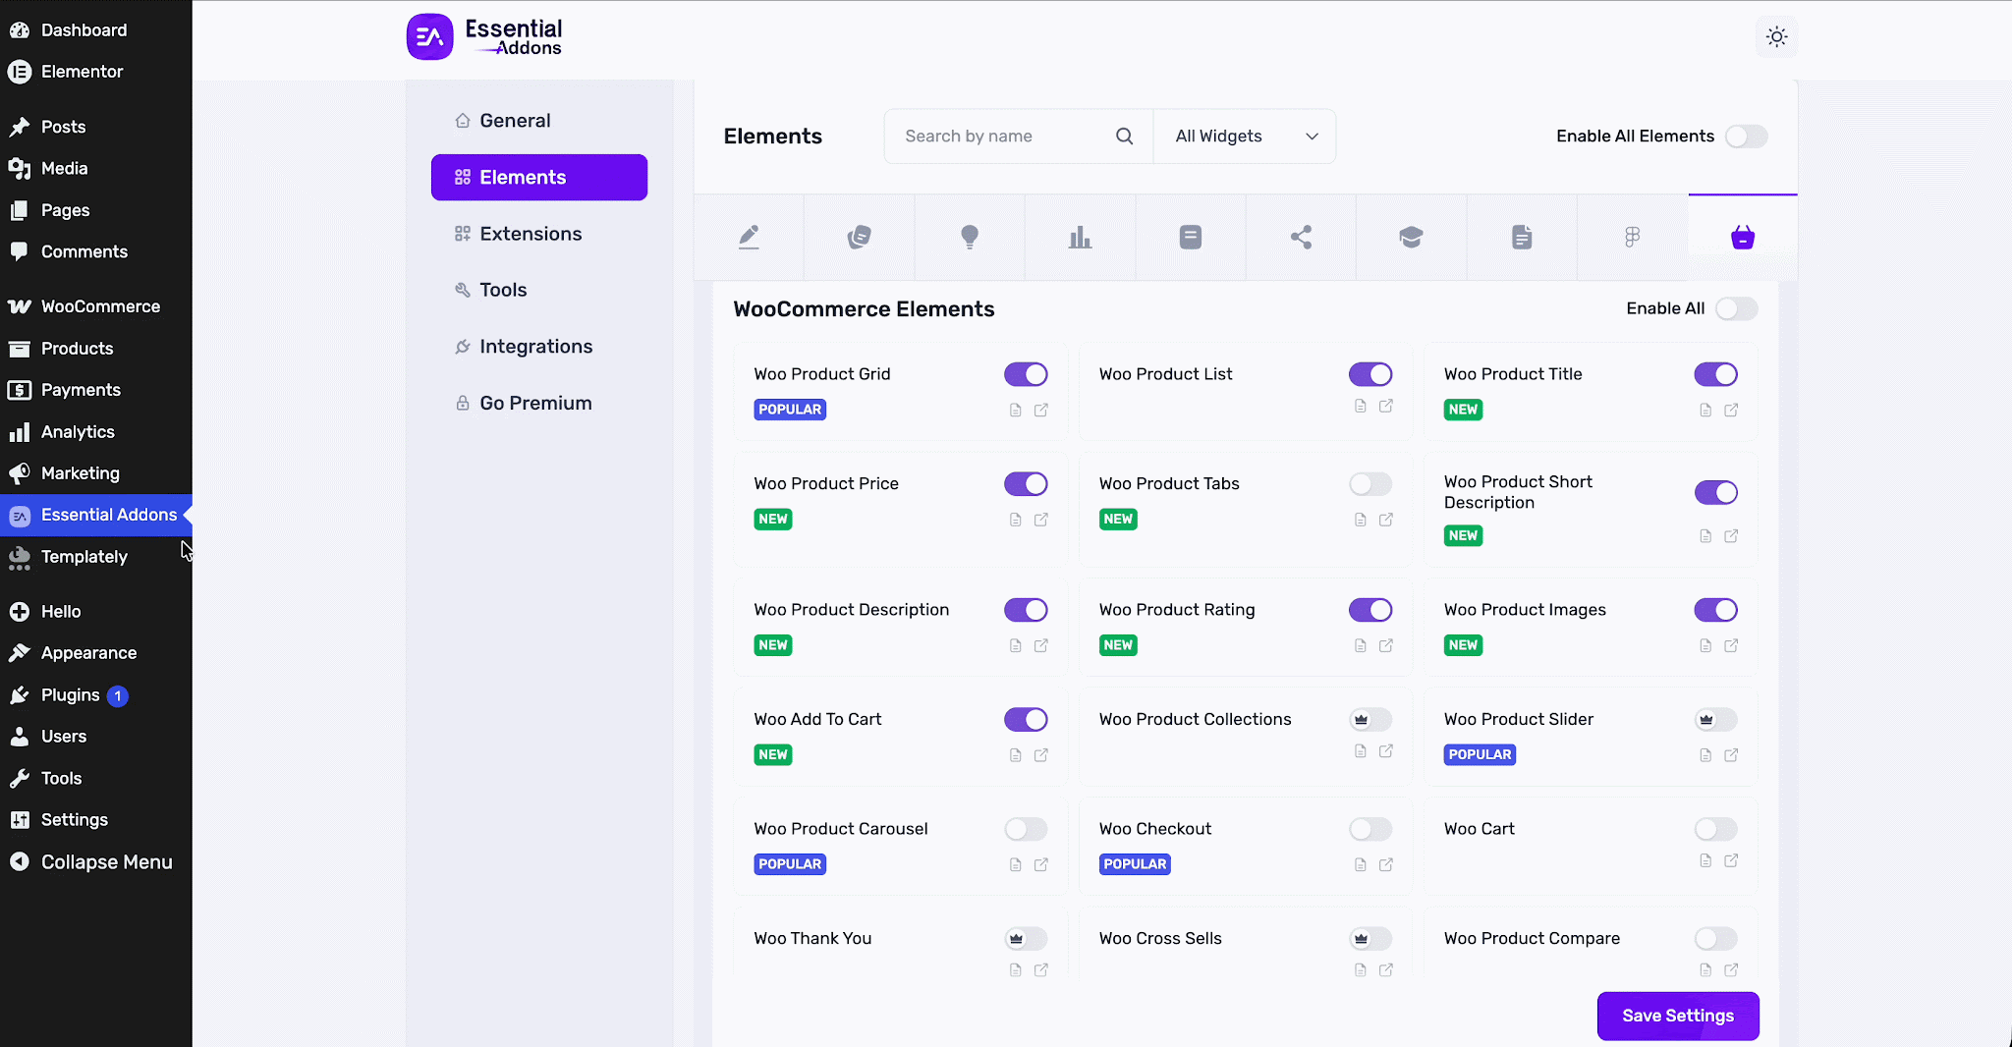Image resolution: width=2012 pixels, height=1047 pixels.
Task: Open Woo Checkout documentation icon
Action: [1361, 864]
